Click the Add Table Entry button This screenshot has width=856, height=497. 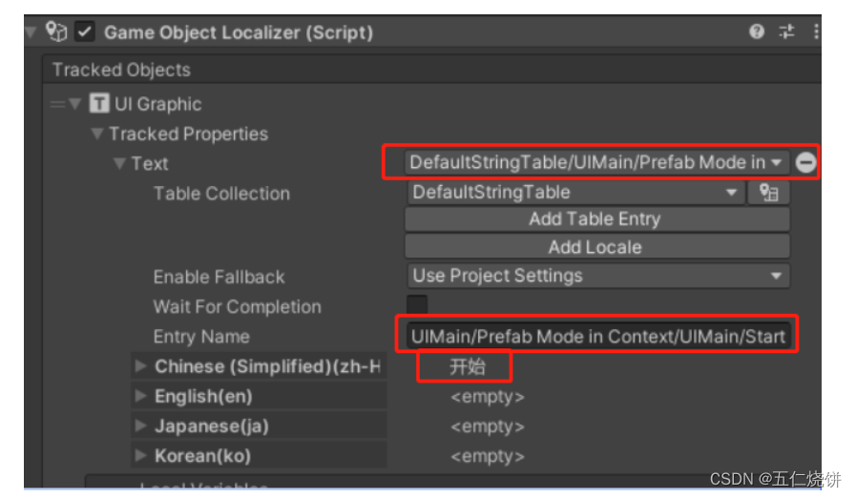point(596,219)
